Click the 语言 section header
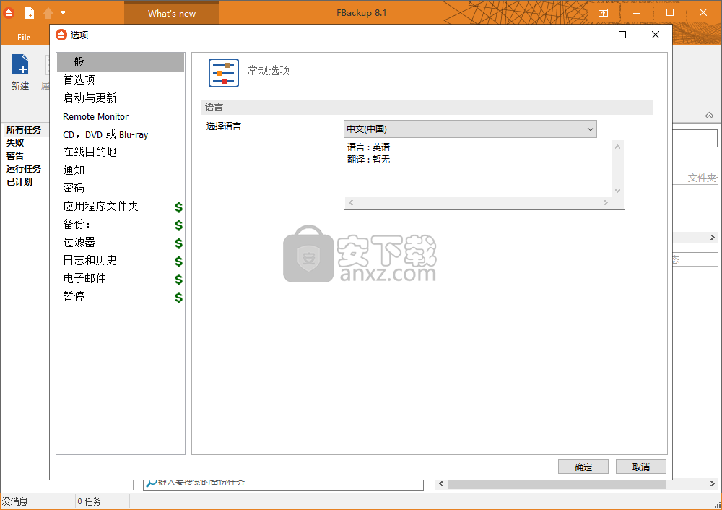Image resolution: width=722 pixels, height=510 pixels. (427, 108)
